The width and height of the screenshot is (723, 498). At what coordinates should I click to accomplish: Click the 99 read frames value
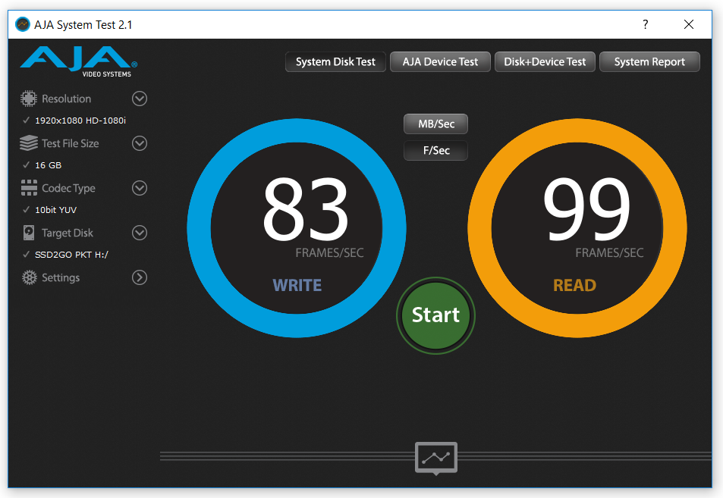click(x=586, y=210)
